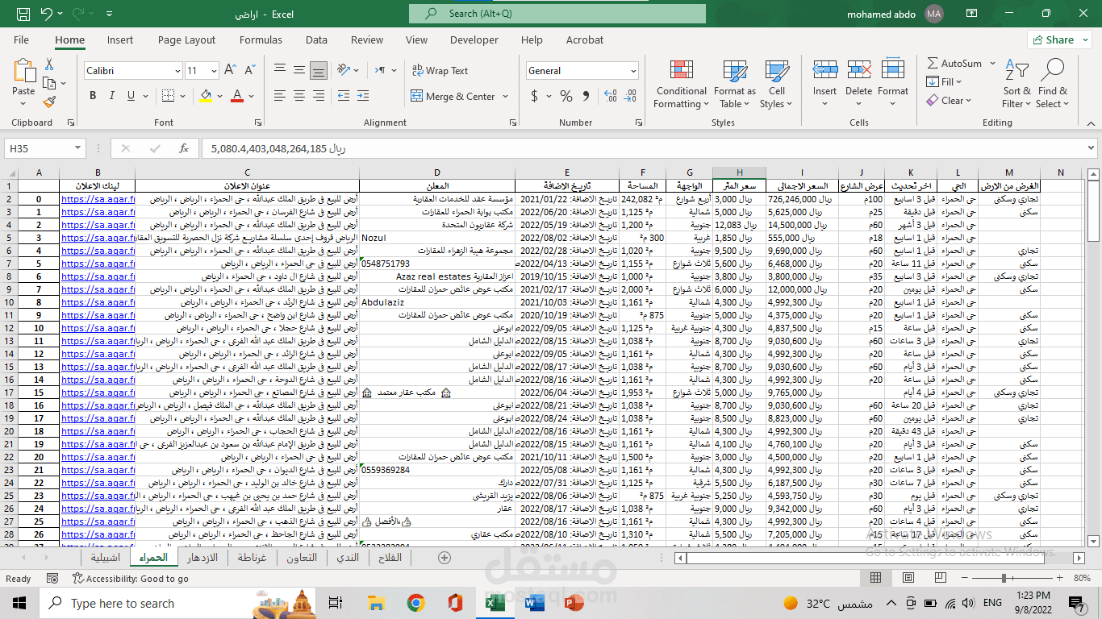Toggle Wrap Text
This screenshot has height=619, width=1102.
tap(440, 71)
